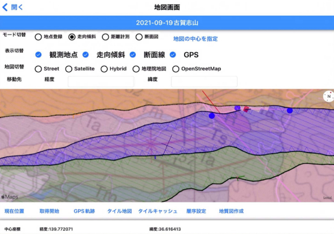Tap the red flag marker on map

point(246,109)
